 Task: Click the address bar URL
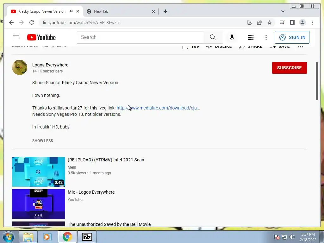pos(85,22)
